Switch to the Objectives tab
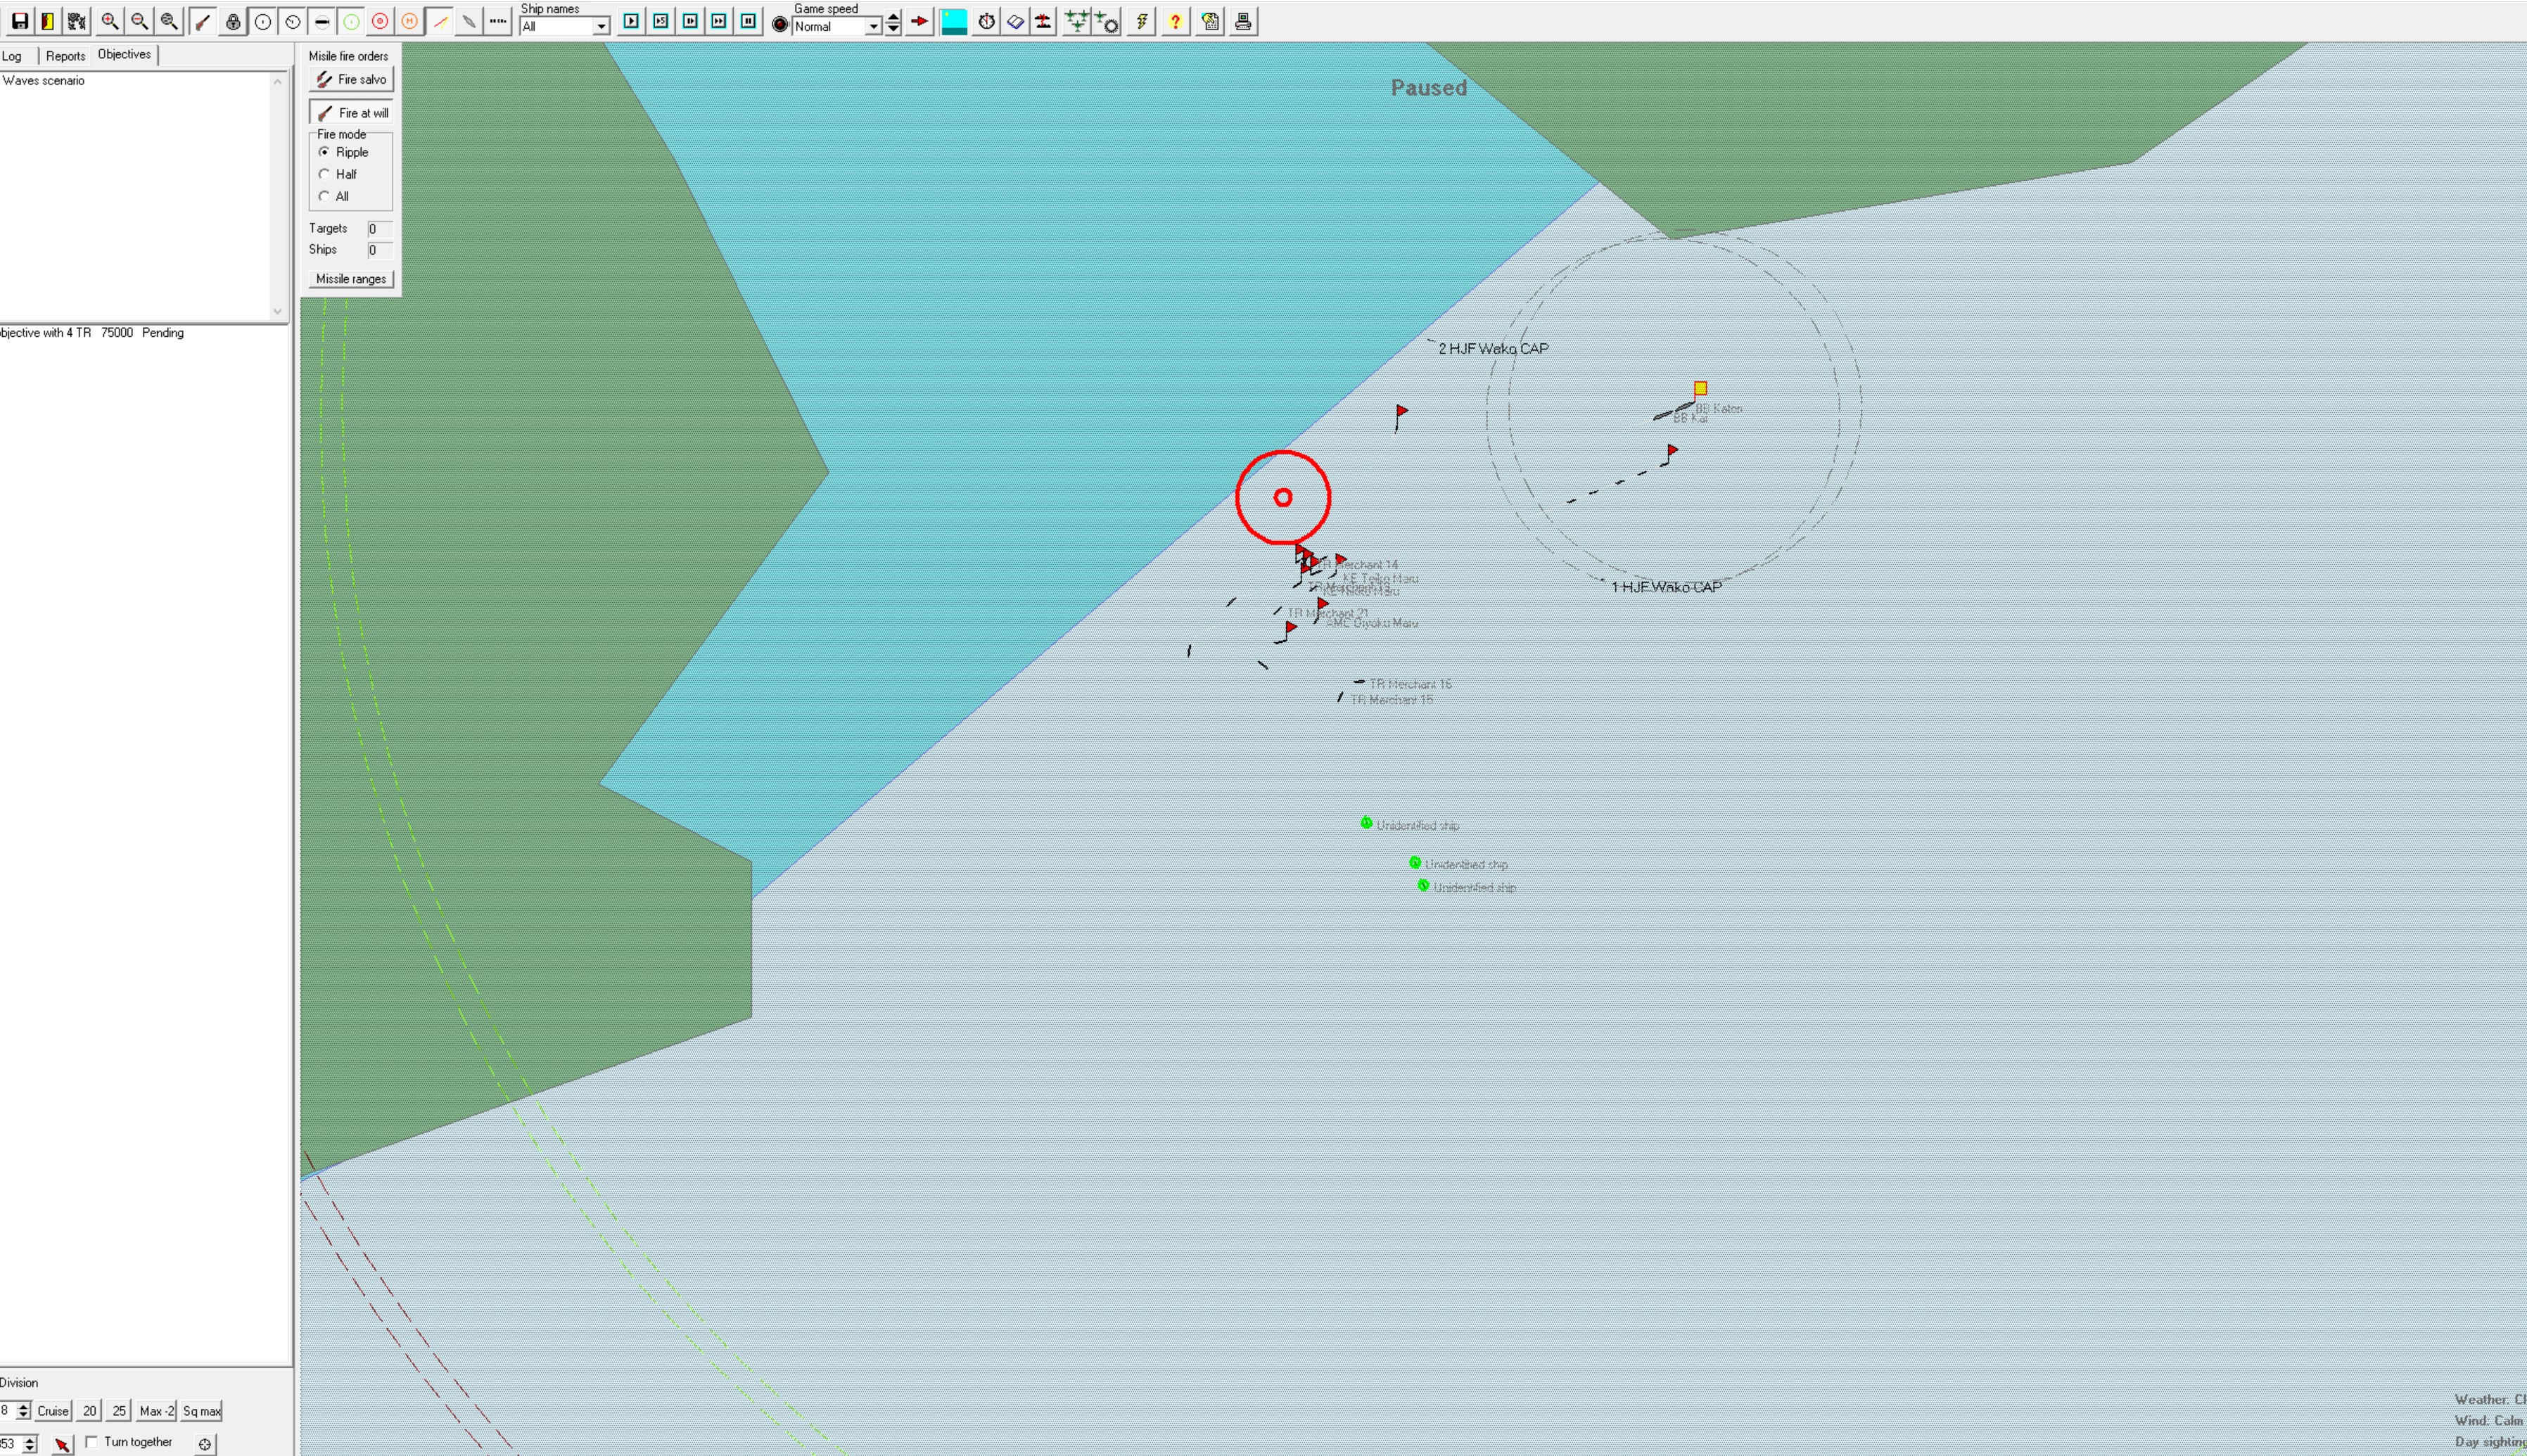This screenshot has height=1456, width=2527. pos(124,54)
